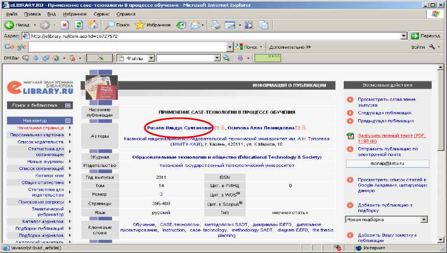
Task: Collapse the Навигатор panel toggle box
Action: tap(68, 120)
